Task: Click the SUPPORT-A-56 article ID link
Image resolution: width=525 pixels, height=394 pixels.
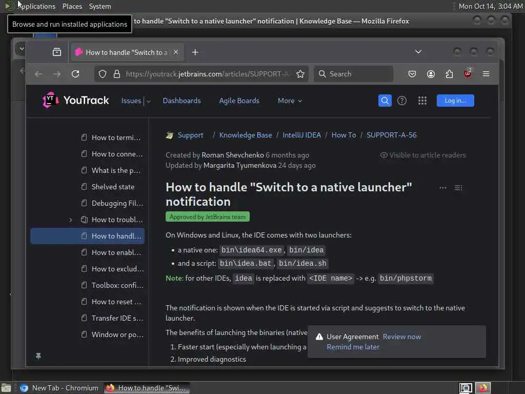Action: coord(391,135)
